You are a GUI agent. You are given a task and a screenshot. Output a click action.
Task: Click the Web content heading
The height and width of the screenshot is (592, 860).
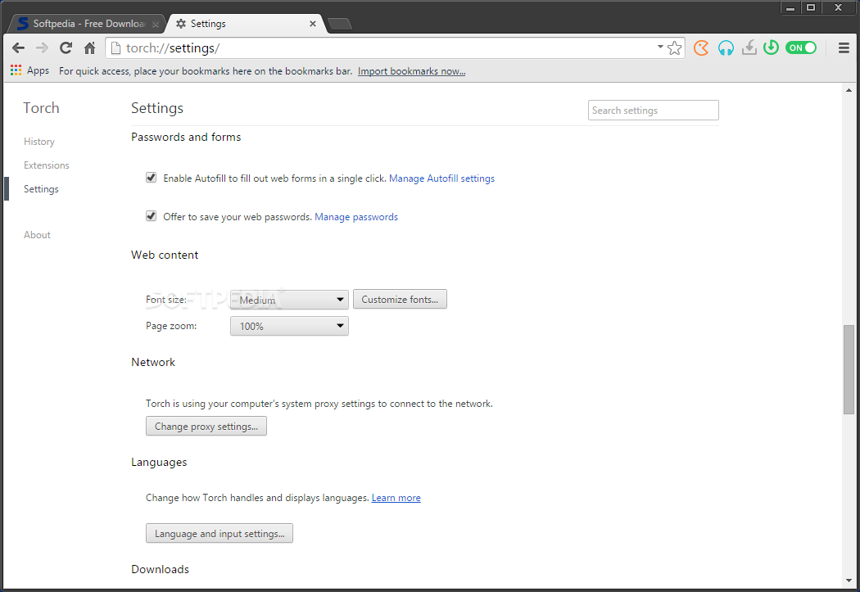pyautogui.click(x=165, y=255)
